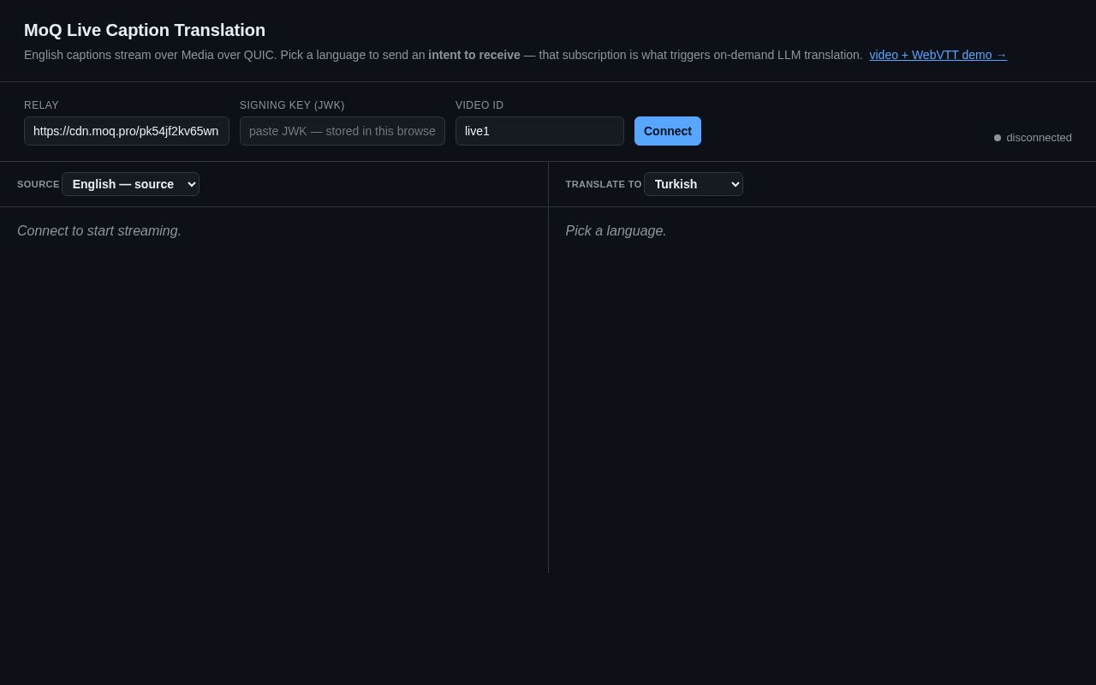Expand the Translate To Turkish dropdown

click(x=694, y=184)
